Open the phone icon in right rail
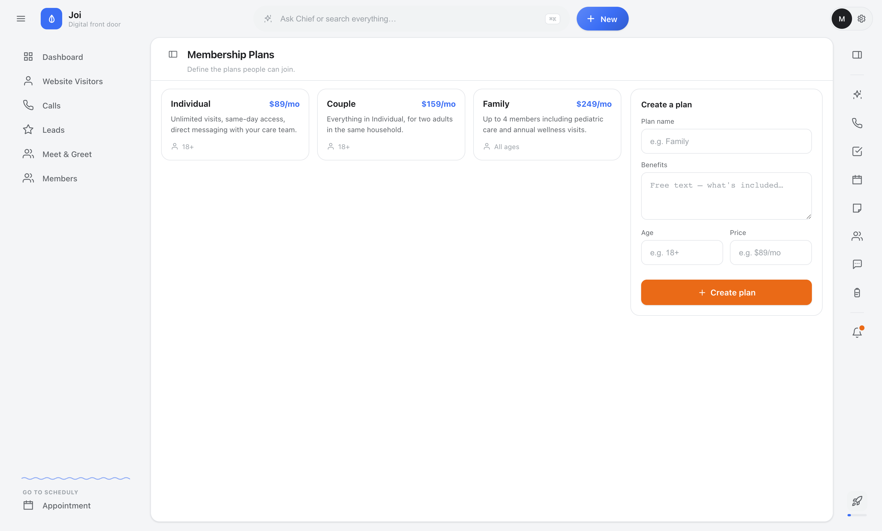The image size is (882, 531). pyautogui.click(x=857, y=123)
